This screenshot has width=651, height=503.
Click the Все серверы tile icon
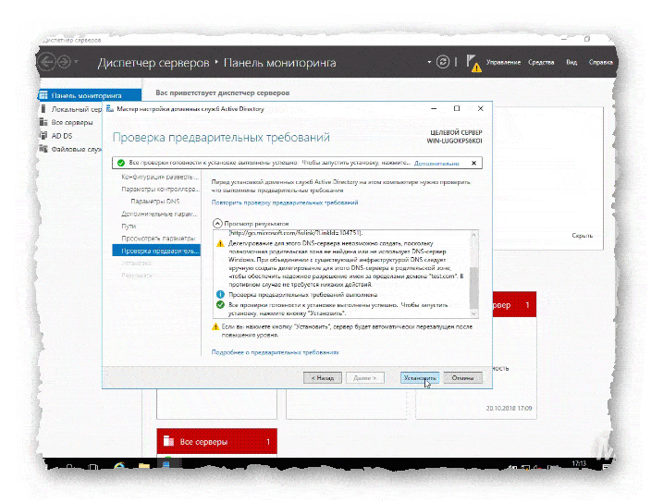tap(168, 441)
